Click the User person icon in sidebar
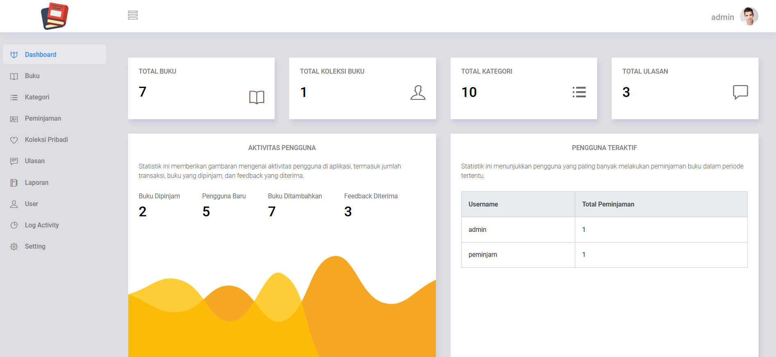 (14, 204)
